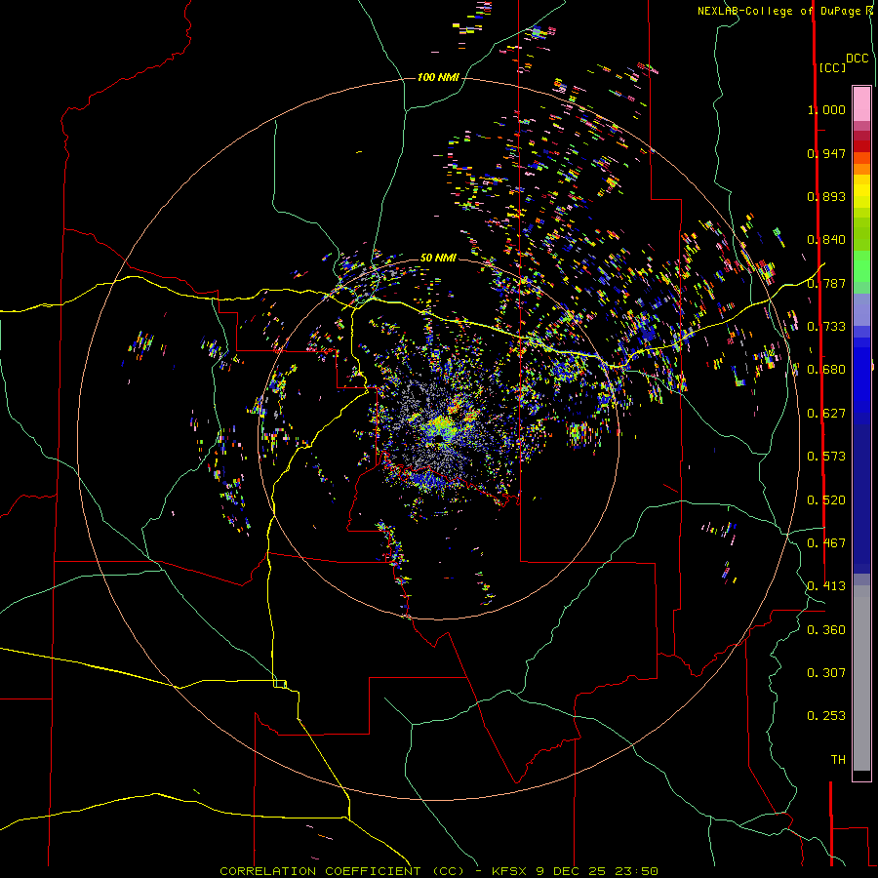Click the 0.733 legend value
This screenshot has width=878, height=878.
click(x=826, y=327)
